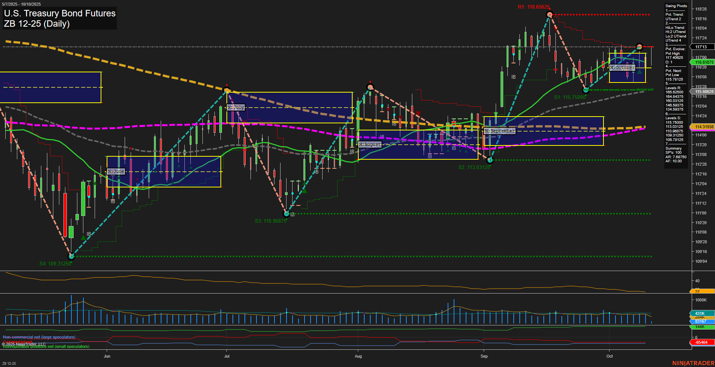The image size is (715, 367).
Task: Click the S4: 109.31250 swing low marker
Action: click(x=55, y=264)
